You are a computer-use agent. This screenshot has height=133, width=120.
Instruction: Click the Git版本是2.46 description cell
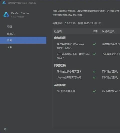point(111,91)
